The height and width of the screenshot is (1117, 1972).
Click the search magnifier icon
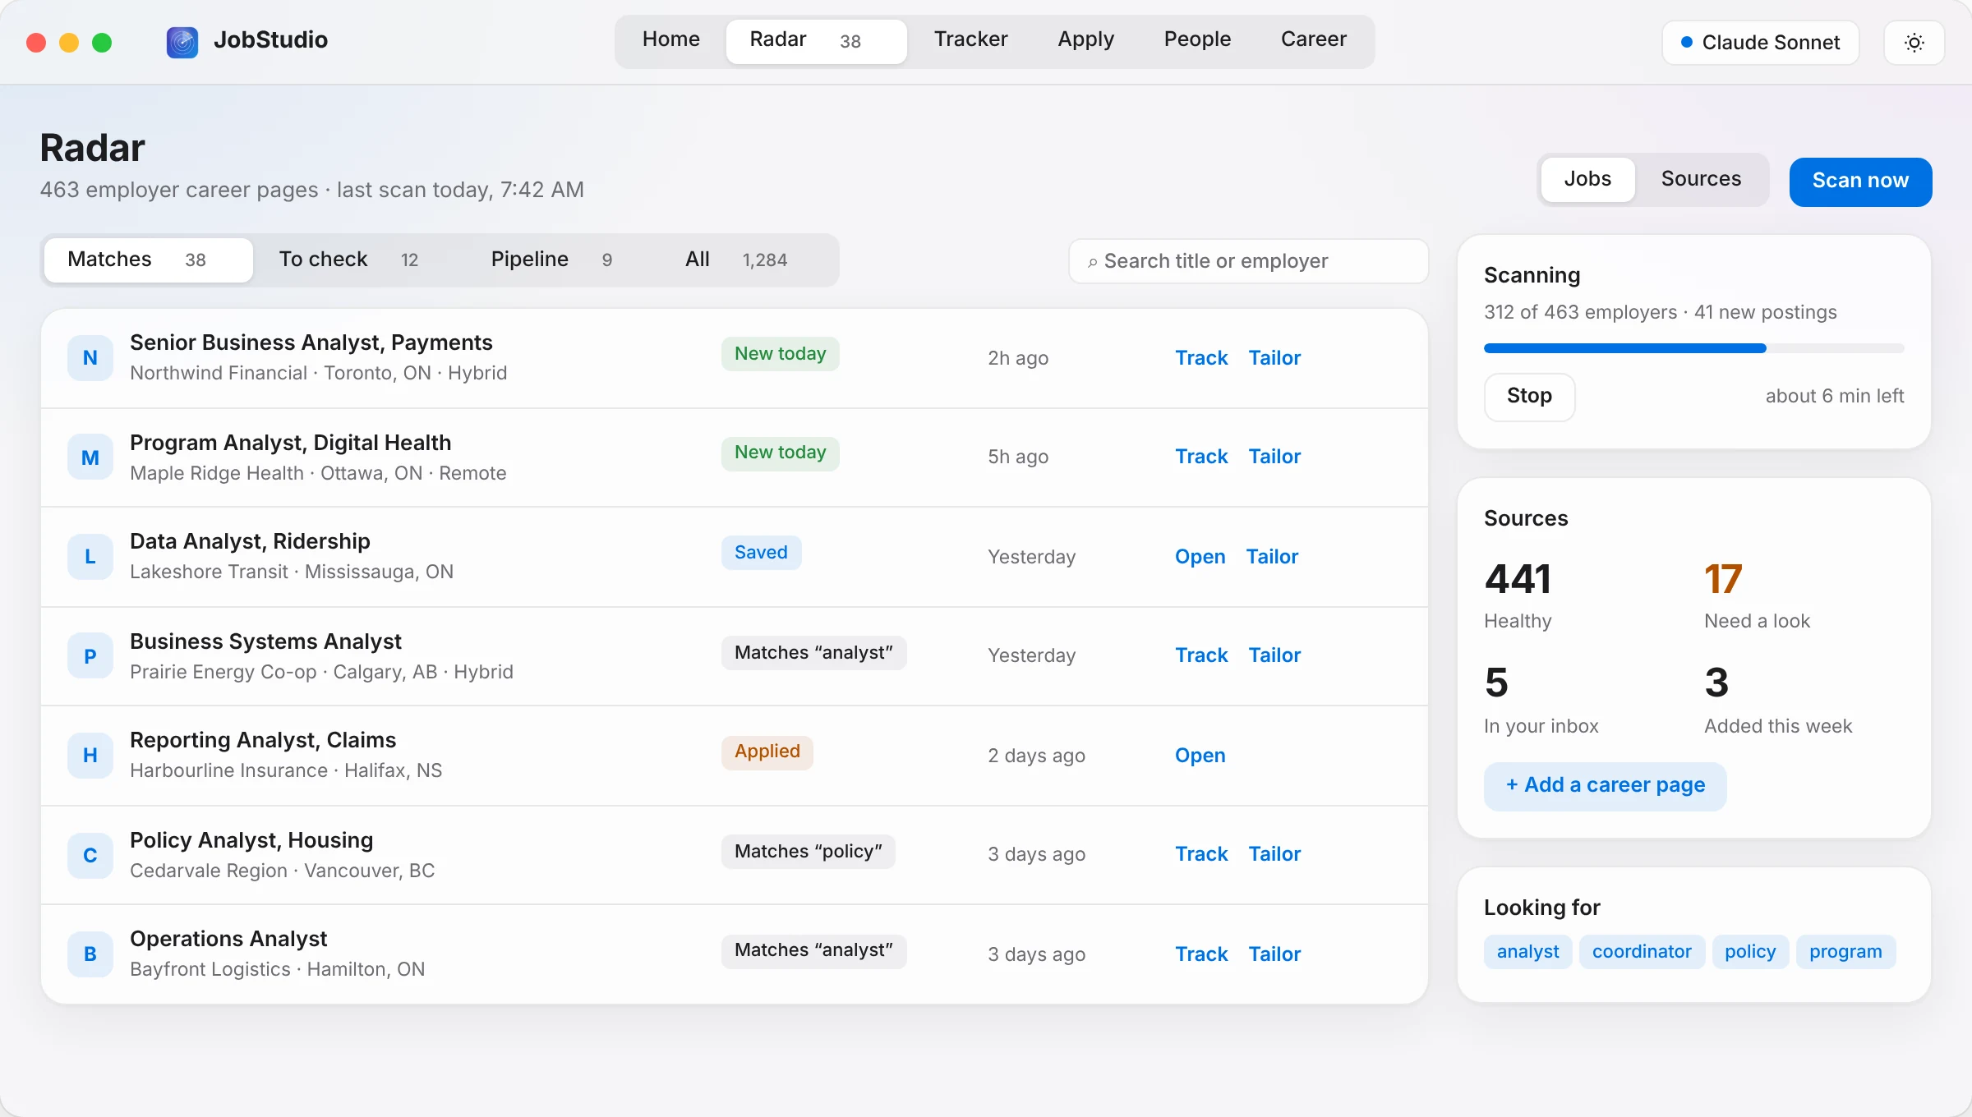pyautogui.click(x=1092, y=262)
